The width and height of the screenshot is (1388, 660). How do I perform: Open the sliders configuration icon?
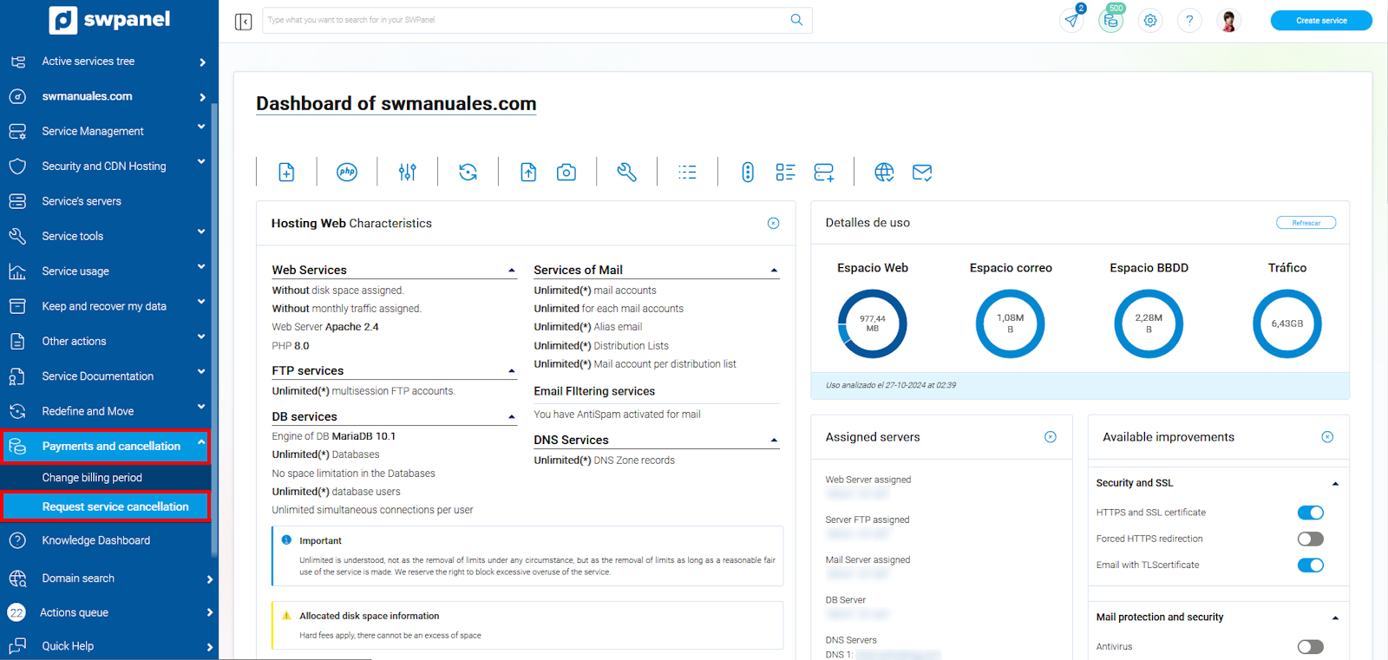click(408, 172)
